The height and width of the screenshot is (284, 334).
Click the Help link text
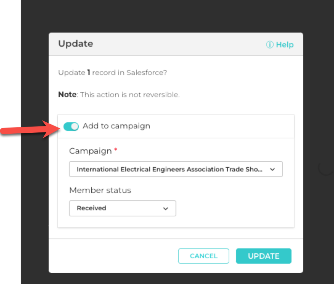284,45
